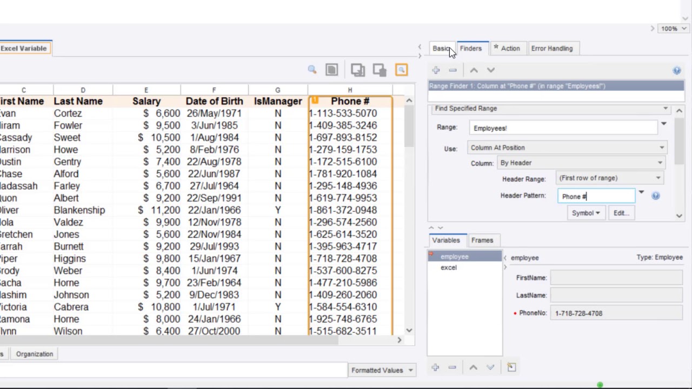The width and height of the screenshot is (692, 389).
Task: Switch to the Basic tab
Action: [442, 48]
